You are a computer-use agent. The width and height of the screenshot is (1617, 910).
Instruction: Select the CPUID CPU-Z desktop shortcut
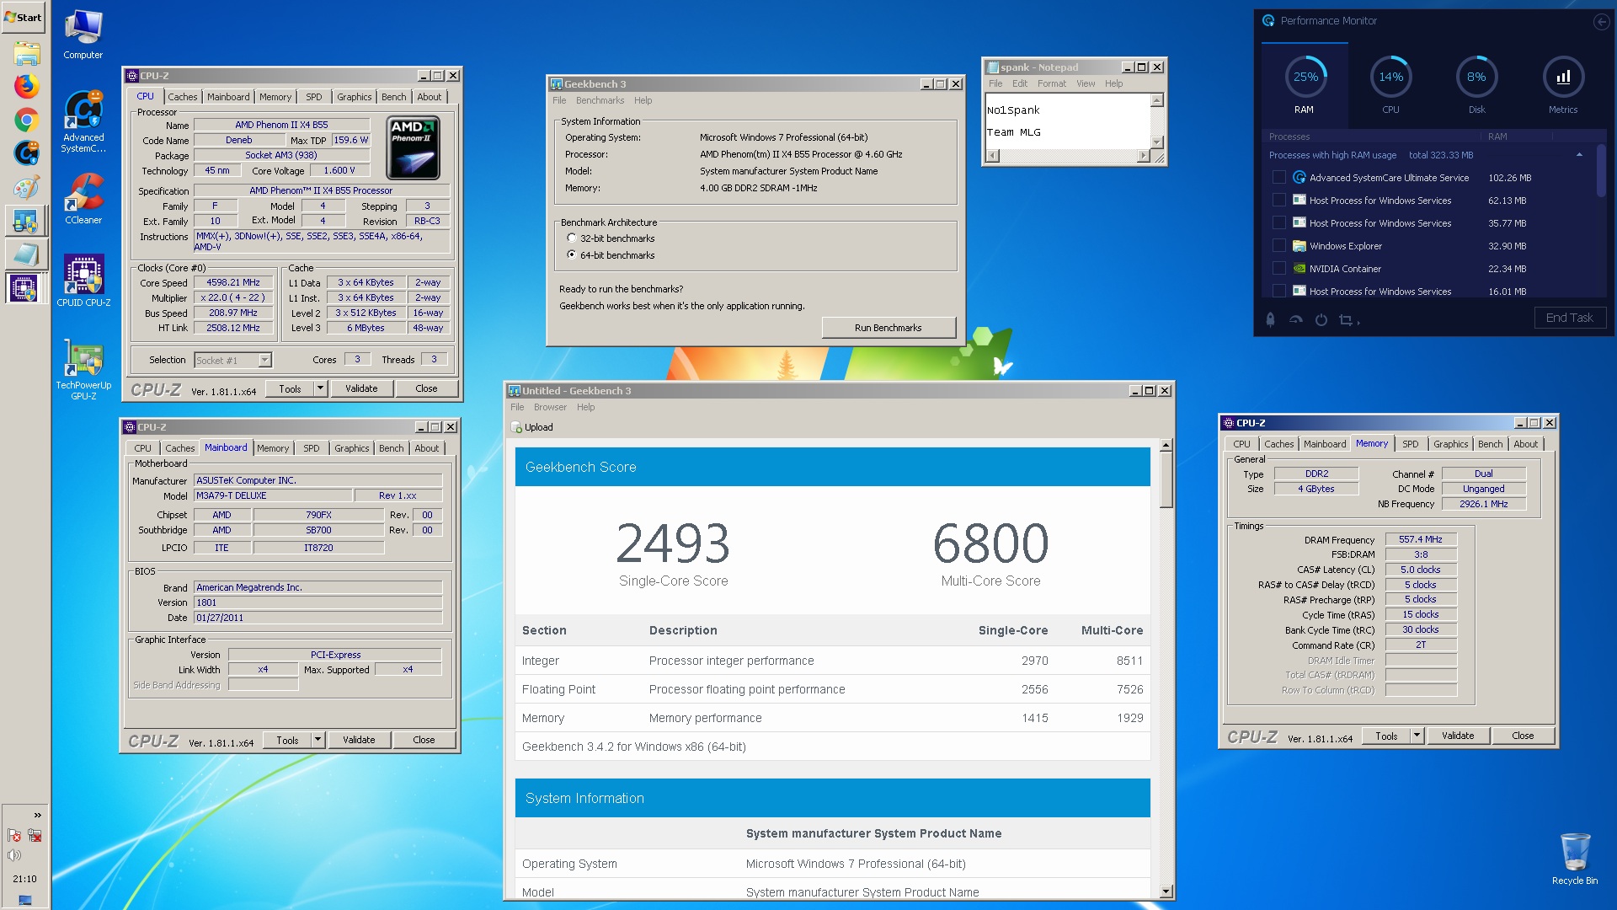[x=83, y=281]
